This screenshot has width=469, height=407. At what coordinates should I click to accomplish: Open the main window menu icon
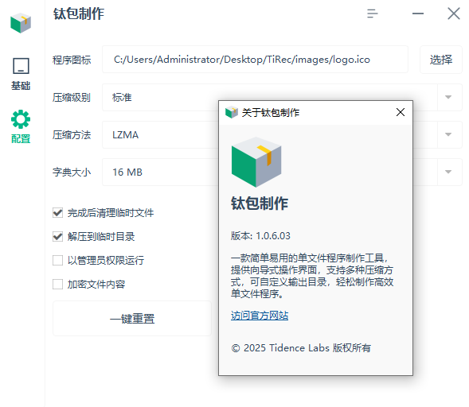[x=373, y=14]
